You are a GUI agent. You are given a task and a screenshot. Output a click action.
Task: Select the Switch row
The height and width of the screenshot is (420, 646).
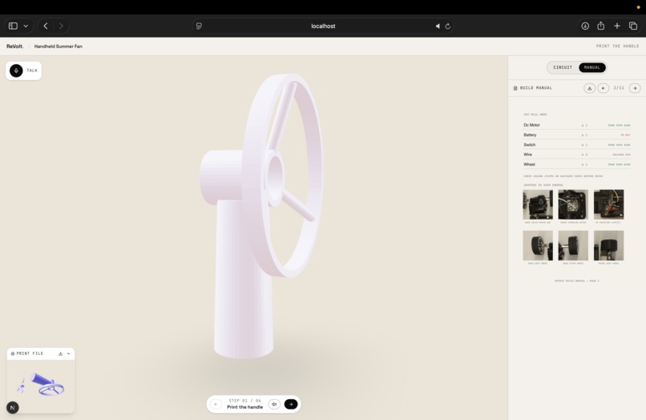coord(577,144)
